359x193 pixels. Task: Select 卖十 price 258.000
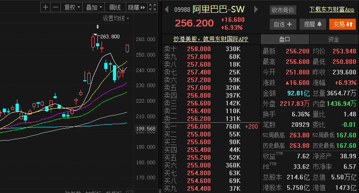(199, 49)
